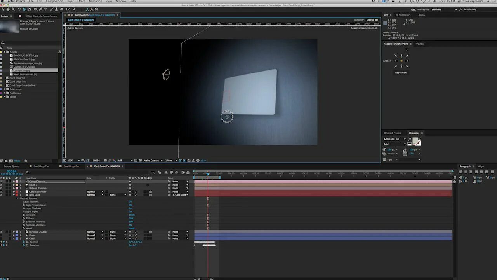This screenshot has height=280, width=497.
Task: Activate the Rotation tool
Action: click(x=19, y=9)
